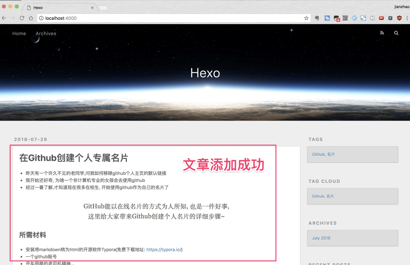The width and height of the screenshot is (410, 265).
Task: Focus the address bar showing localhost:4000
Action: [x=174, y=18]
